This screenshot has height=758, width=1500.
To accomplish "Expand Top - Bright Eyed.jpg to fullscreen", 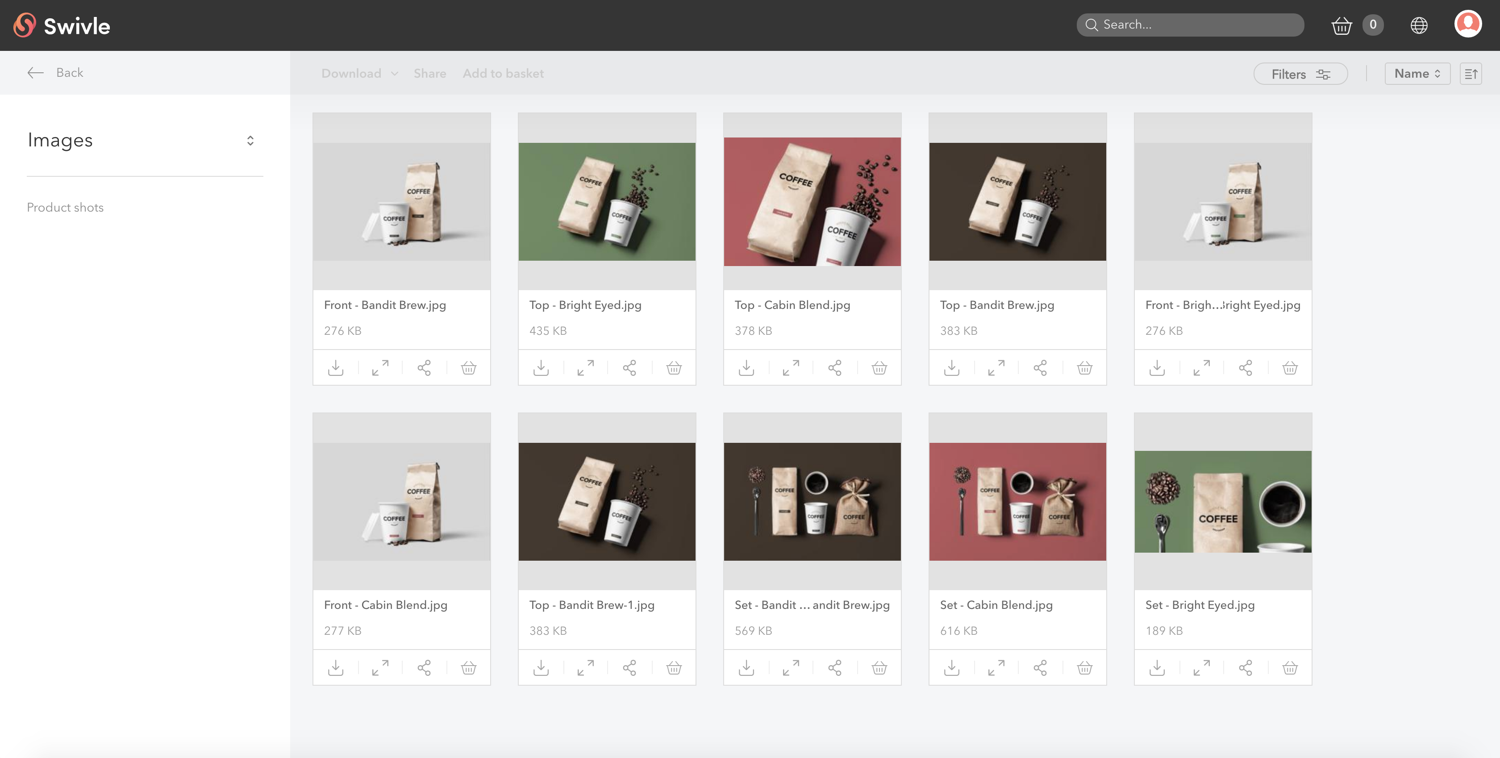I will (x=585, y=367).
